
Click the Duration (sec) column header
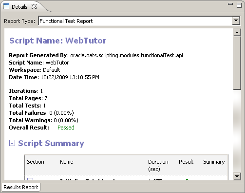tap(158, 165)
